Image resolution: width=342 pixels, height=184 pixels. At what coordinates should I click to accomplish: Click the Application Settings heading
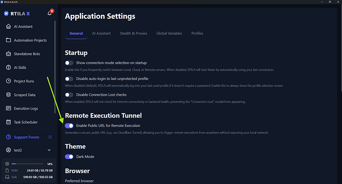[x=100, y=16]
